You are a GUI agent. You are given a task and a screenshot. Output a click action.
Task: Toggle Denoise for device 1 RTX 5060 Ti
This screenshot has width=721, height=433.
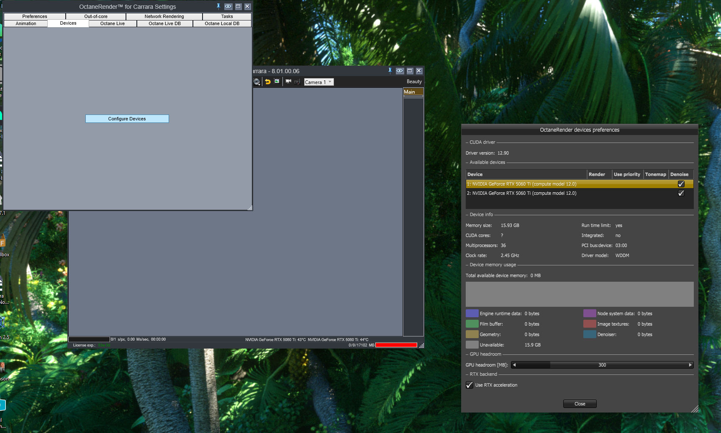(681, 184)
